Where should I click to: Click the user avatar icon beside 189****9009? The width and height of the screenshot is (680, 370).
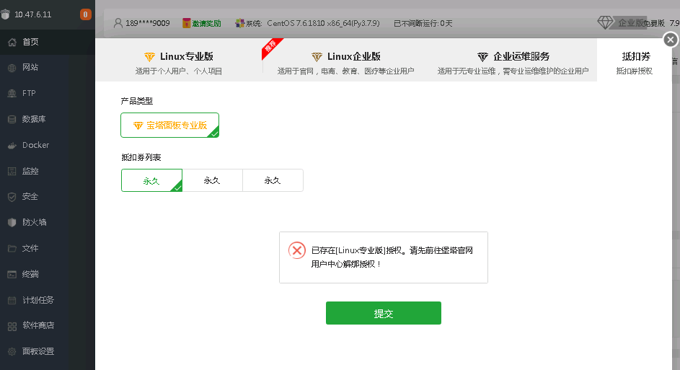point(118,23)
